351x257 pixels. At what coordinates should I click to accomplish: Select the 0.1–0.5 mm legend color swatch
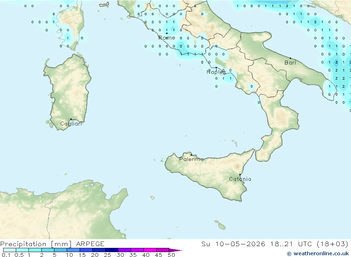[9, 250]
